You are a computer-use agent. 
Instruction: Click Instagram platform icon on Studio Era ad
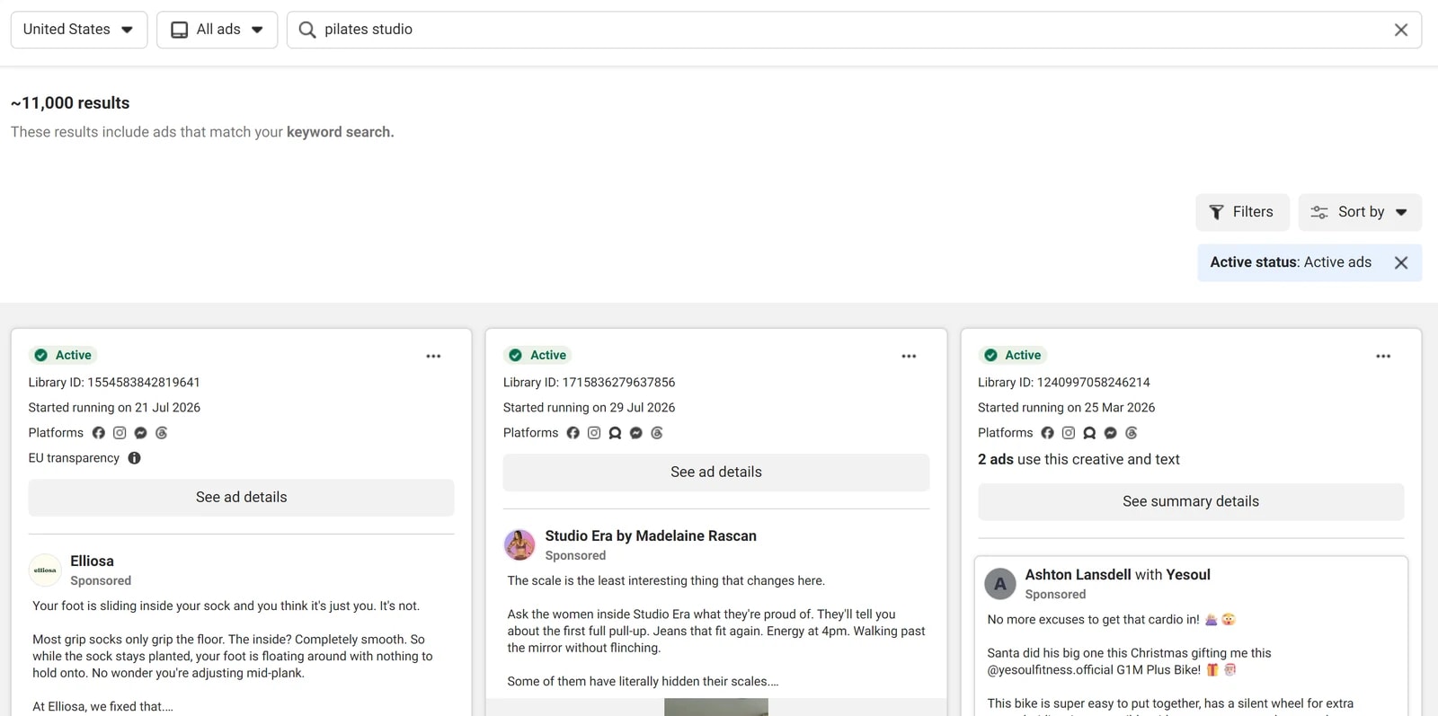tap(594, 433)
